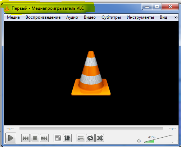
Task: Skip to next media item
Action: [44, 138]
